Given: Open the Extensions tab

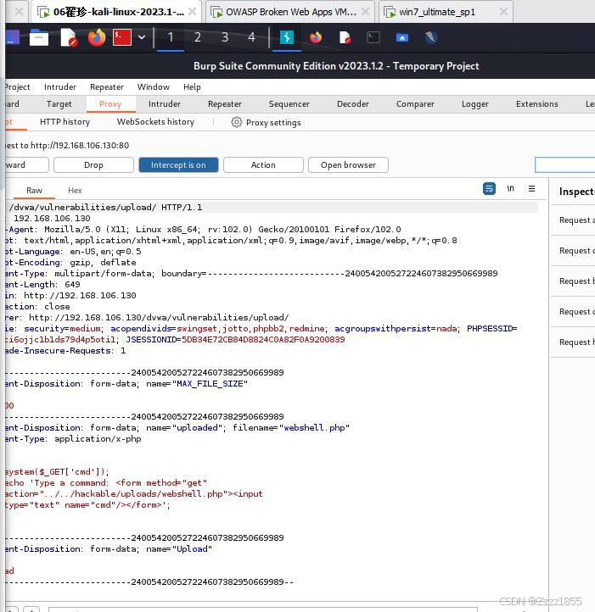Looking at the screenshot, I should pyautogui.click(x=536, y=103).
